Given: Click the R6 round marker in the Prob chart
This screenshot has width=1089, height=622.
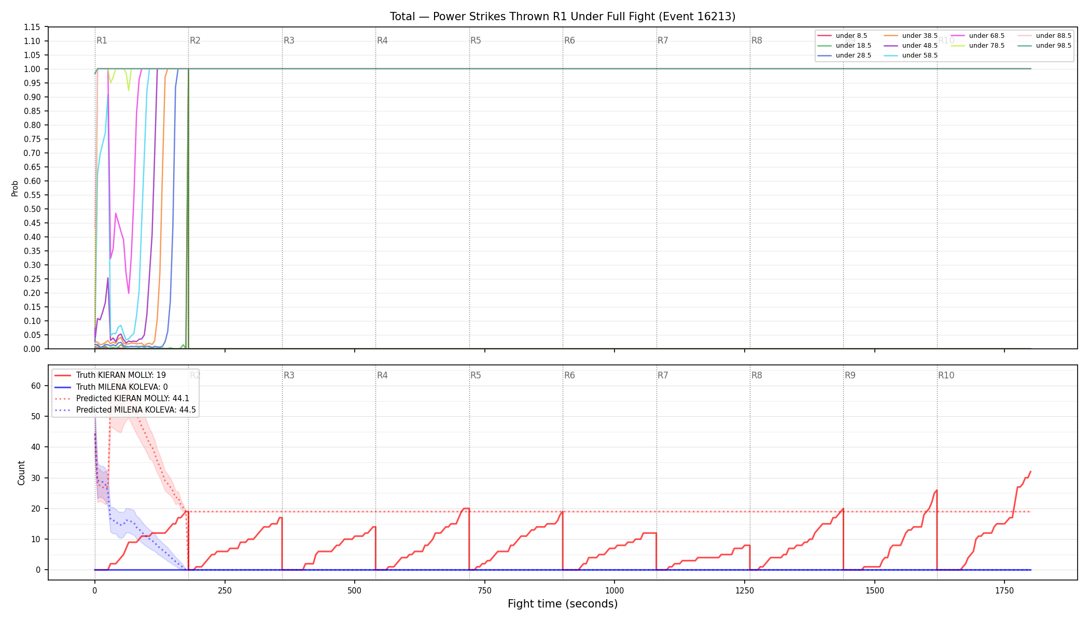Looking at the screenshot, I should coord(569,40).
